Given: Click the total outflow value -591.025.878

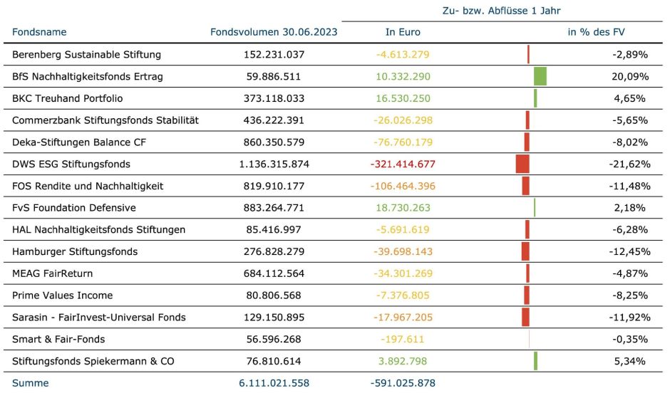Looking at the screenshot, I should (403, 383).
